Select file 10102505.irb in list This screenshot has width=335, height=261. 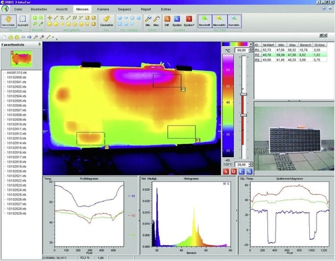tap(17, 101)
